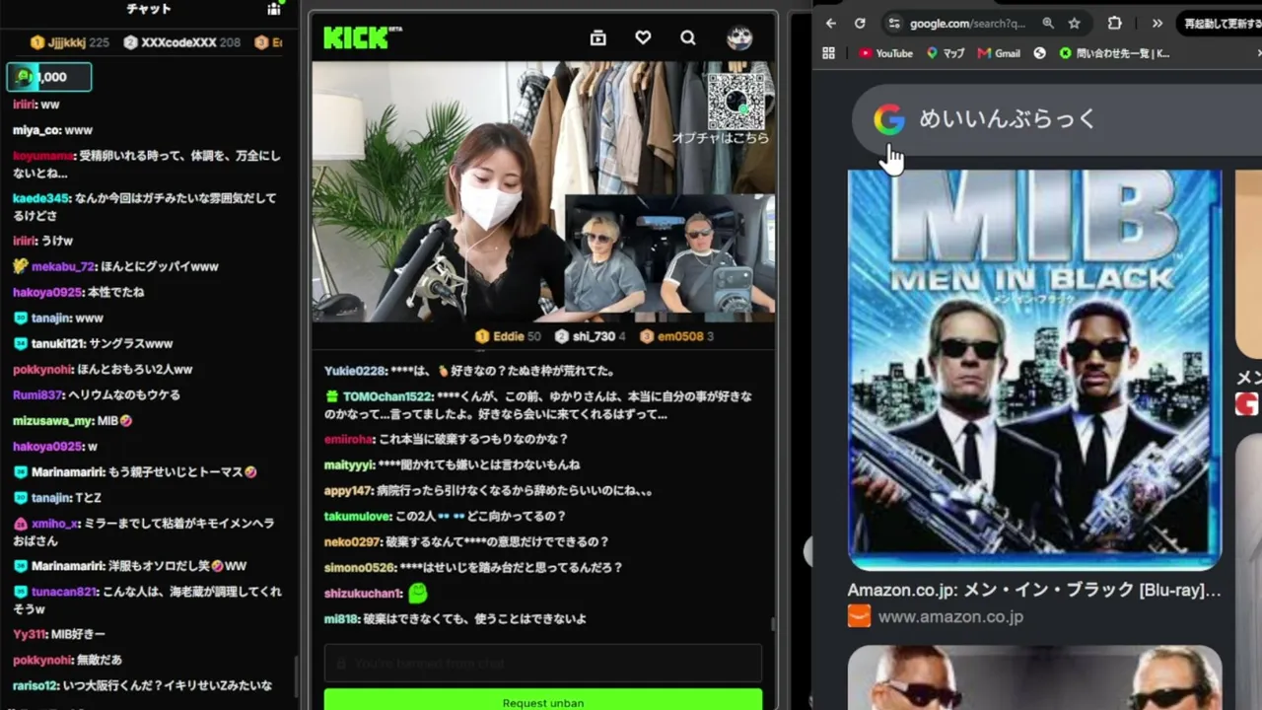Viewport: 1262px width, 710px height.
Task: Click username xmiho_x in left chat
Action: (x=55, y=524)
